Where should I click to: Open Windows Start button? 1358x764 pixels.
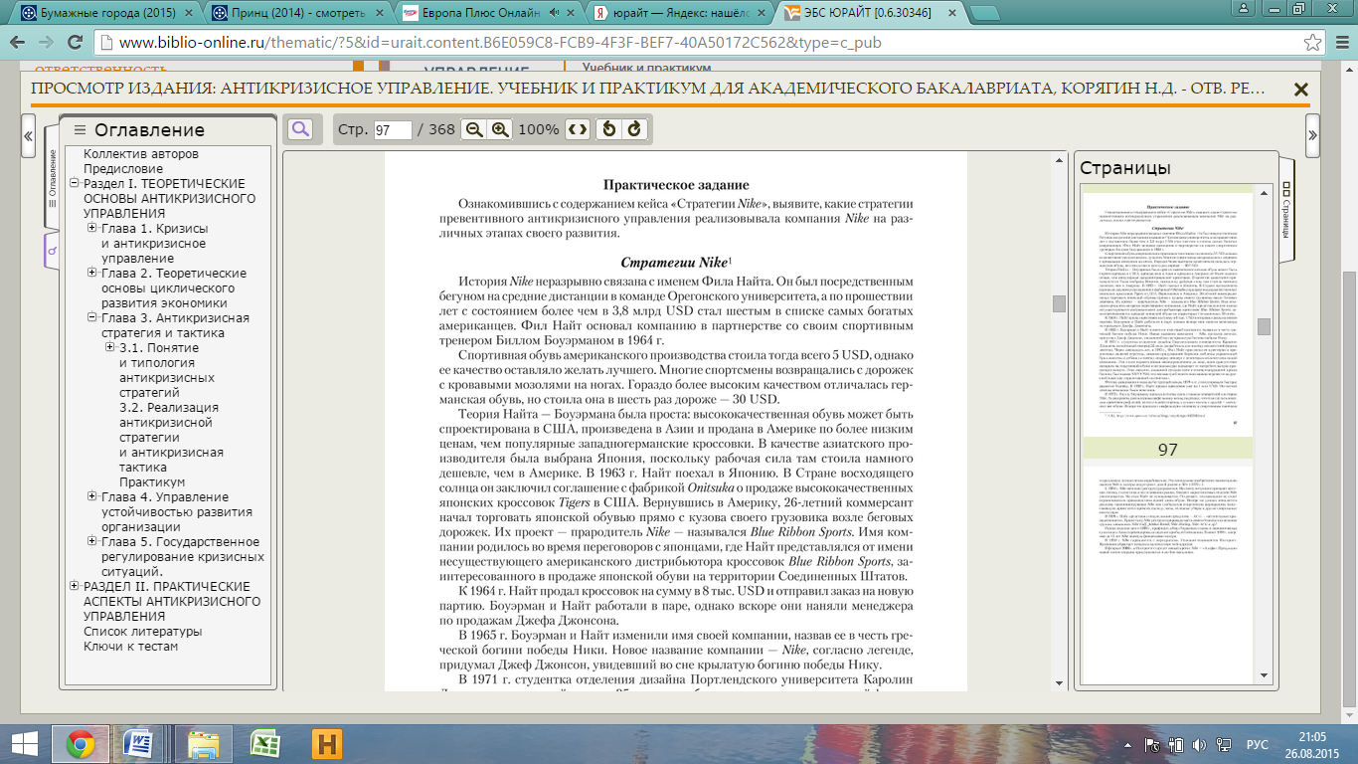point(24,744)
